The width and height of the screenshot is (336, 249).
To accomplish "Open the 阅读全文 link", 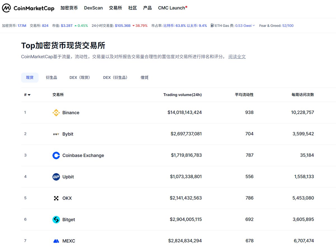I will 237,57.
